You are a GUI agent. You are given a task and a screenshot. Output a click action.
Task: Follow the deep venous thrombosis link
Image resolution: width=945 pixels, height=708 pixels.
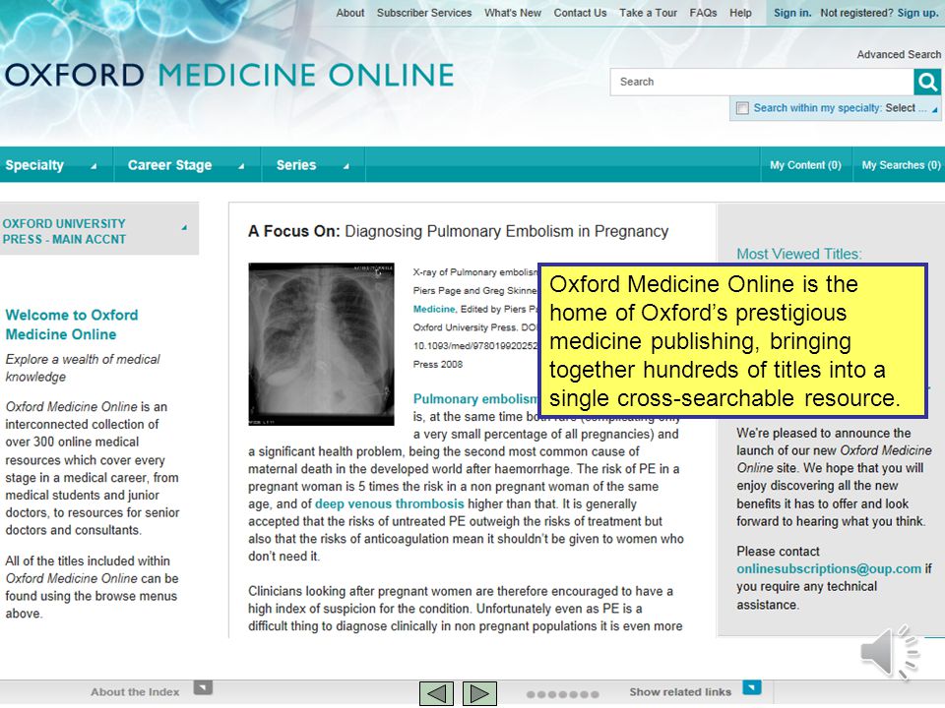click(x=390, y=503)
